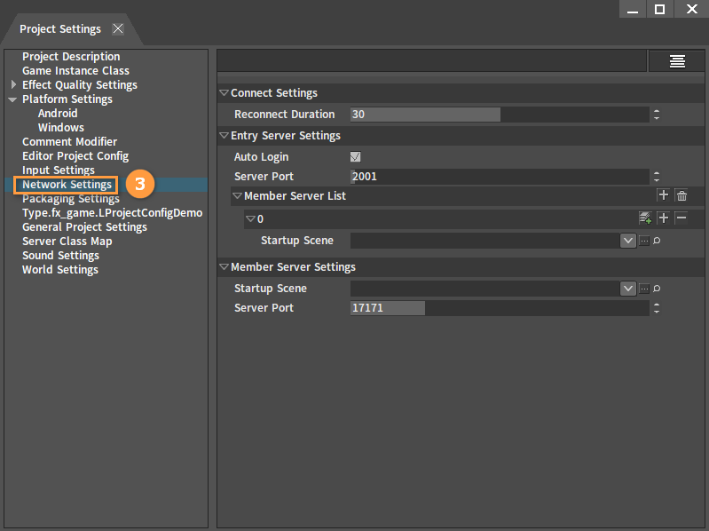The image size is (709, 531).
Task: Open World Settings page
Action: point(60,270)
